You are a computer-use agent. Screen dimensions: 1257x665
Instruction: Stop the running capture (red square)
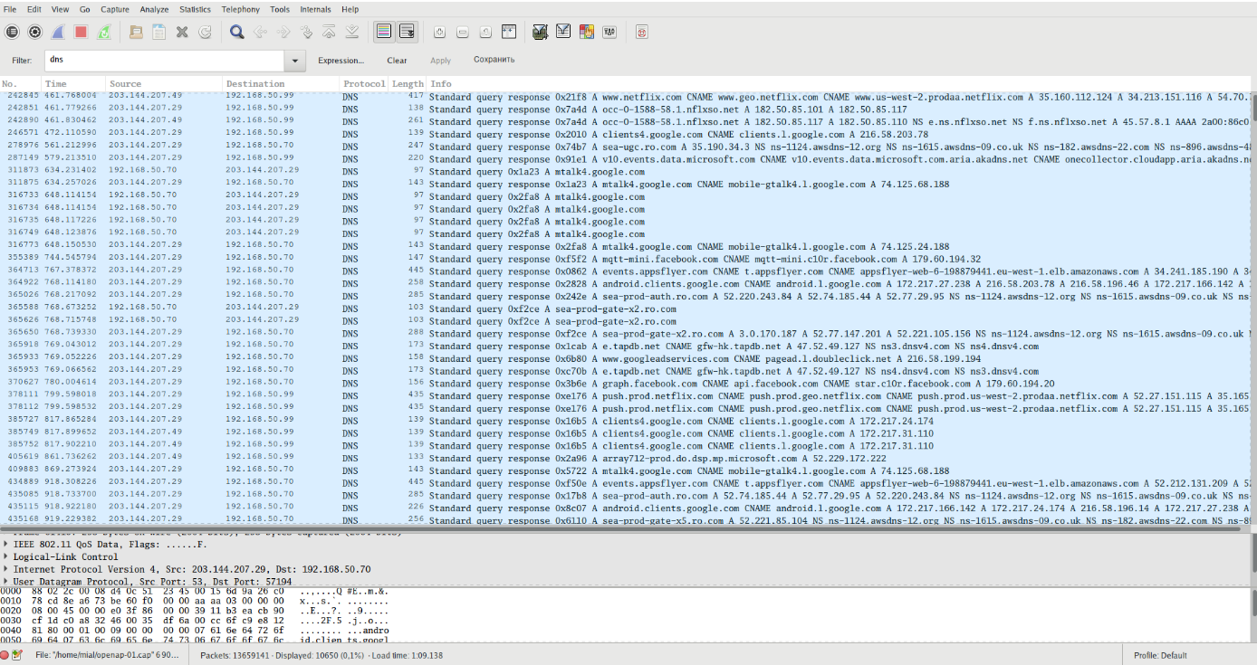coord(81,32)
